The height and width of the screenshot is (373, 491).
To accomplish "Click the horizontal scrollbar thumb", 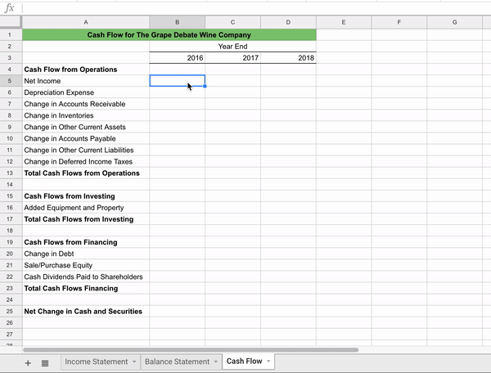I will point(191,350).
